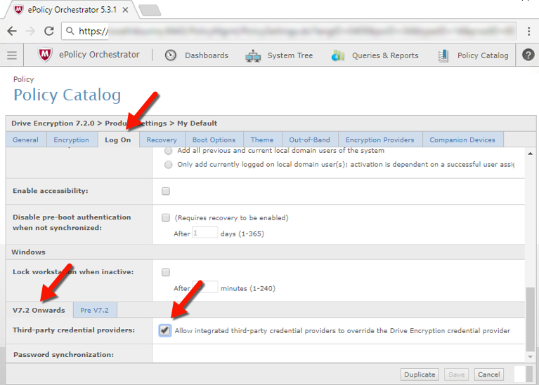Switch to Out-of-Band tab
The image size is (539, 385).
[309, 140]
